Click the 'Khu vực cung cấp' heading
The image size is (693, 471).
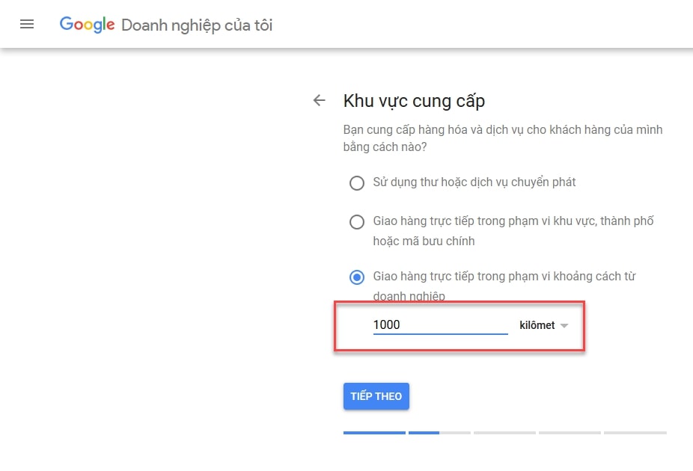[414, 101]
